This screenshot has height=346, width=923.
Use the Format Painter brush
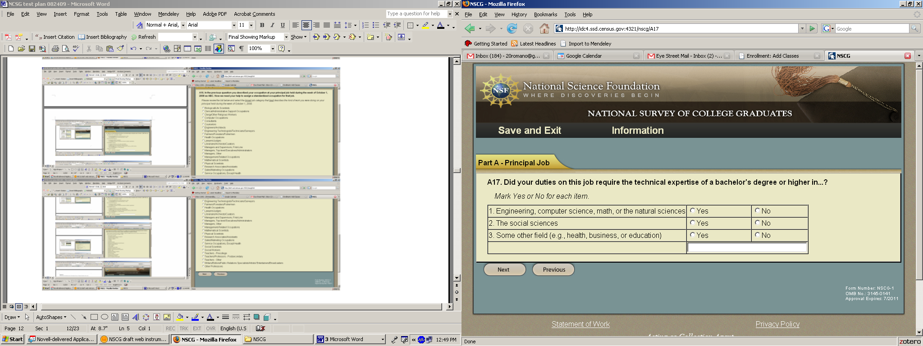(x=120, y=49)
